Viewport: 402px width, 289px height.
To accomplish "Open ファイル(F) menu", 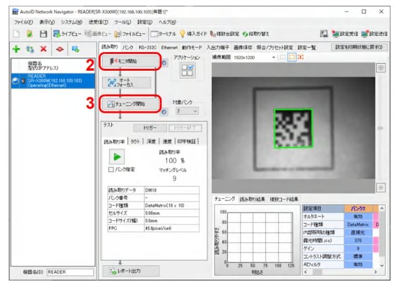I will (23, 22).
